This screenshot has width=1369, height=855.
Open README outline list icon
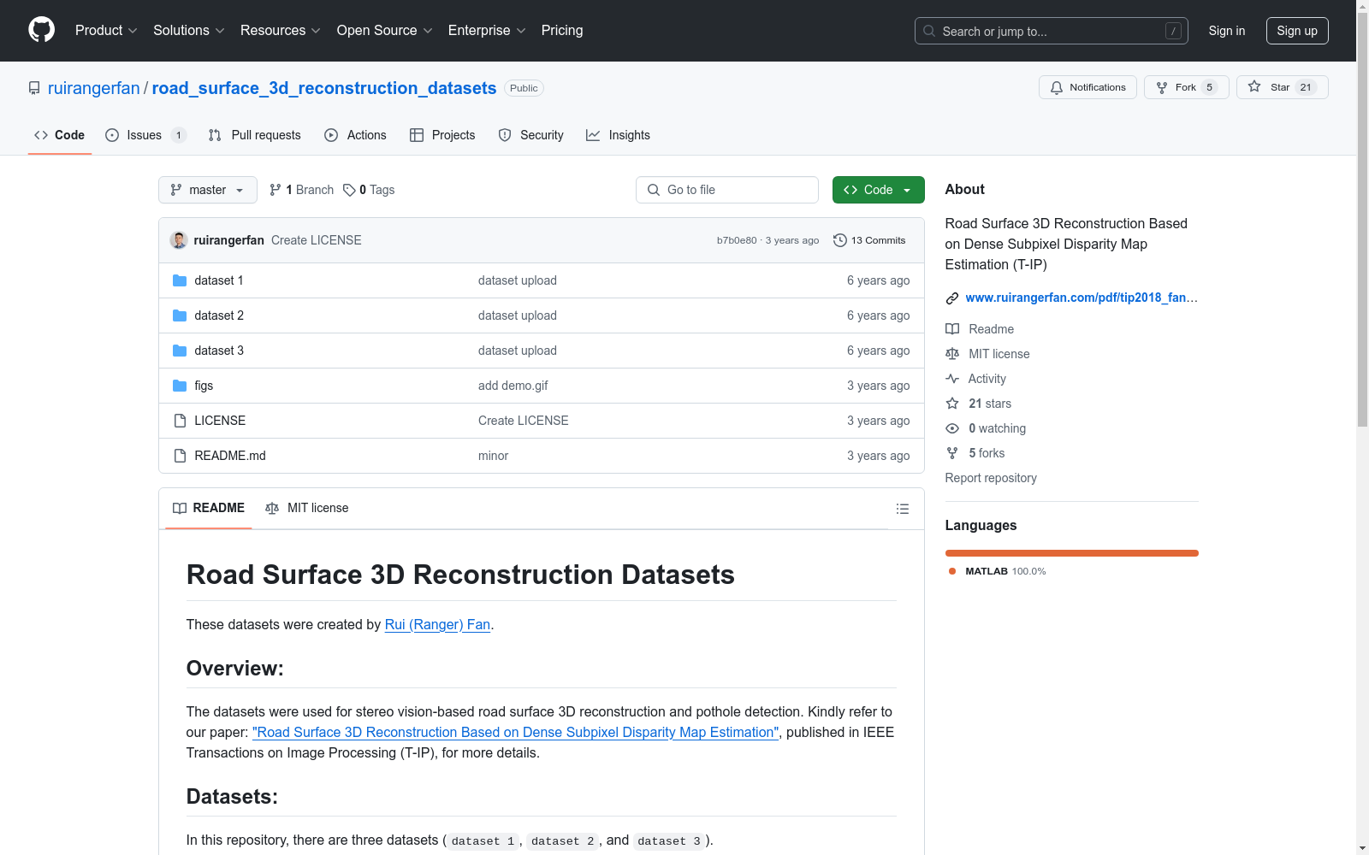coord(902,509)
